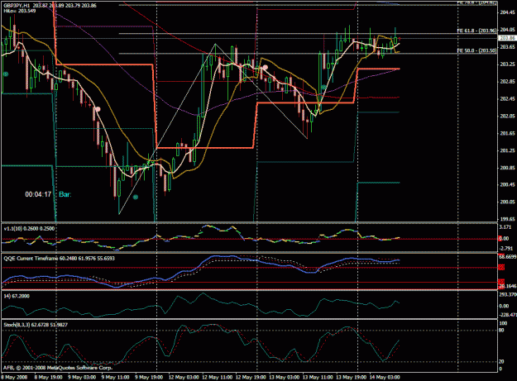Select the Stoch(8,3,3) indicator label

click(x=36, y=325)
